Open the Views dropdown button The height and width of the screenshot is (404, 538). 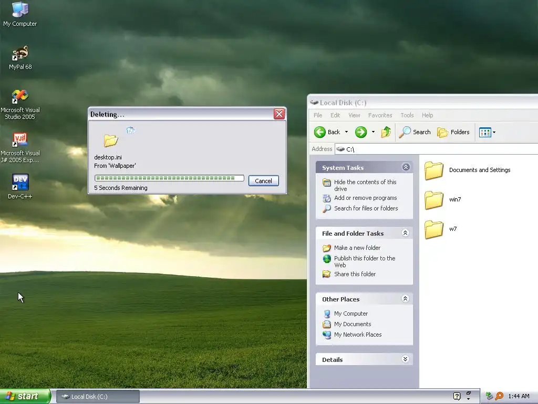click(487, 132)
